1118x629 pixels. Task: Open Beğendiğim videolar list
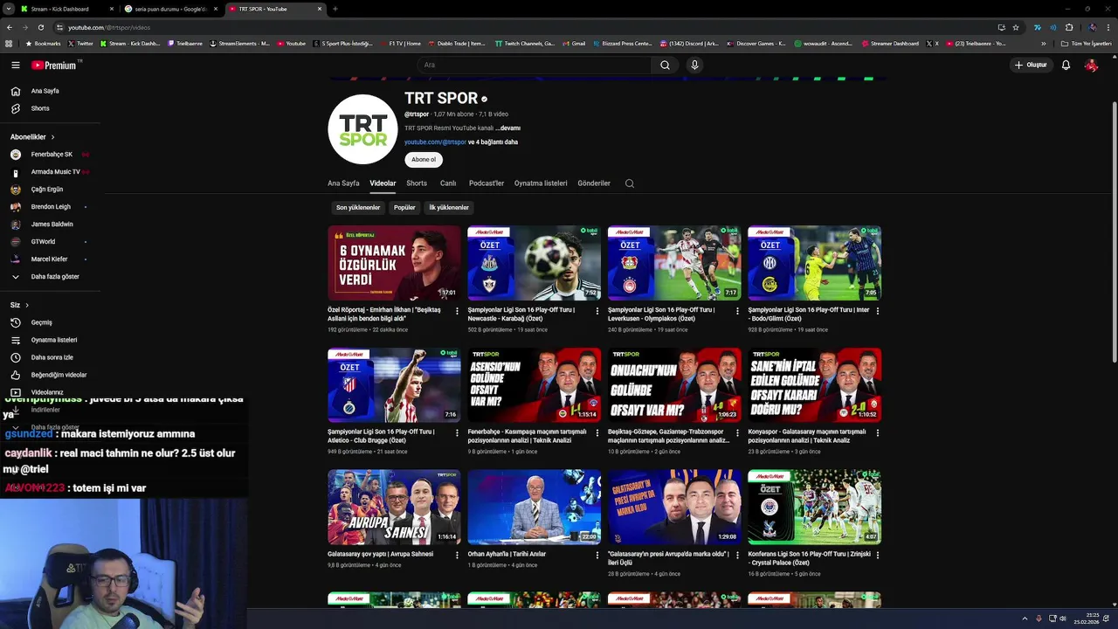[x=48, y=375]
